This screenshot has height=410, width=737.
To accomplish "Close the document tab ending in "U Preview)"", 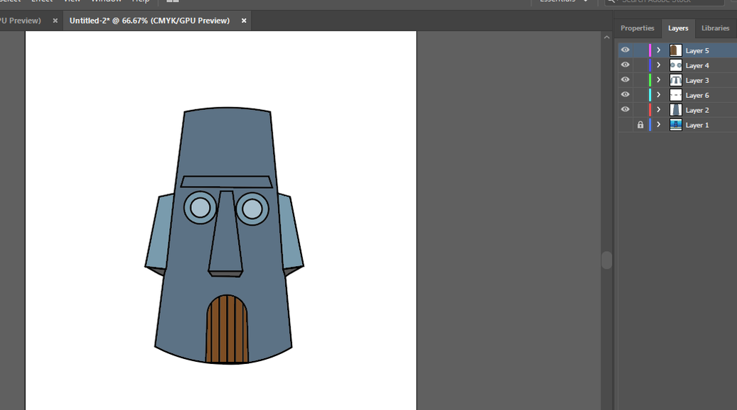I will (55, 21).
